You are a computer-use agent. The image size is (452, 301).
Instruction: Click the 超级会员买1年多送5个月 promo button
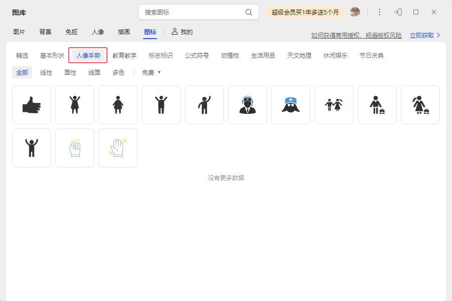(305, 12)
